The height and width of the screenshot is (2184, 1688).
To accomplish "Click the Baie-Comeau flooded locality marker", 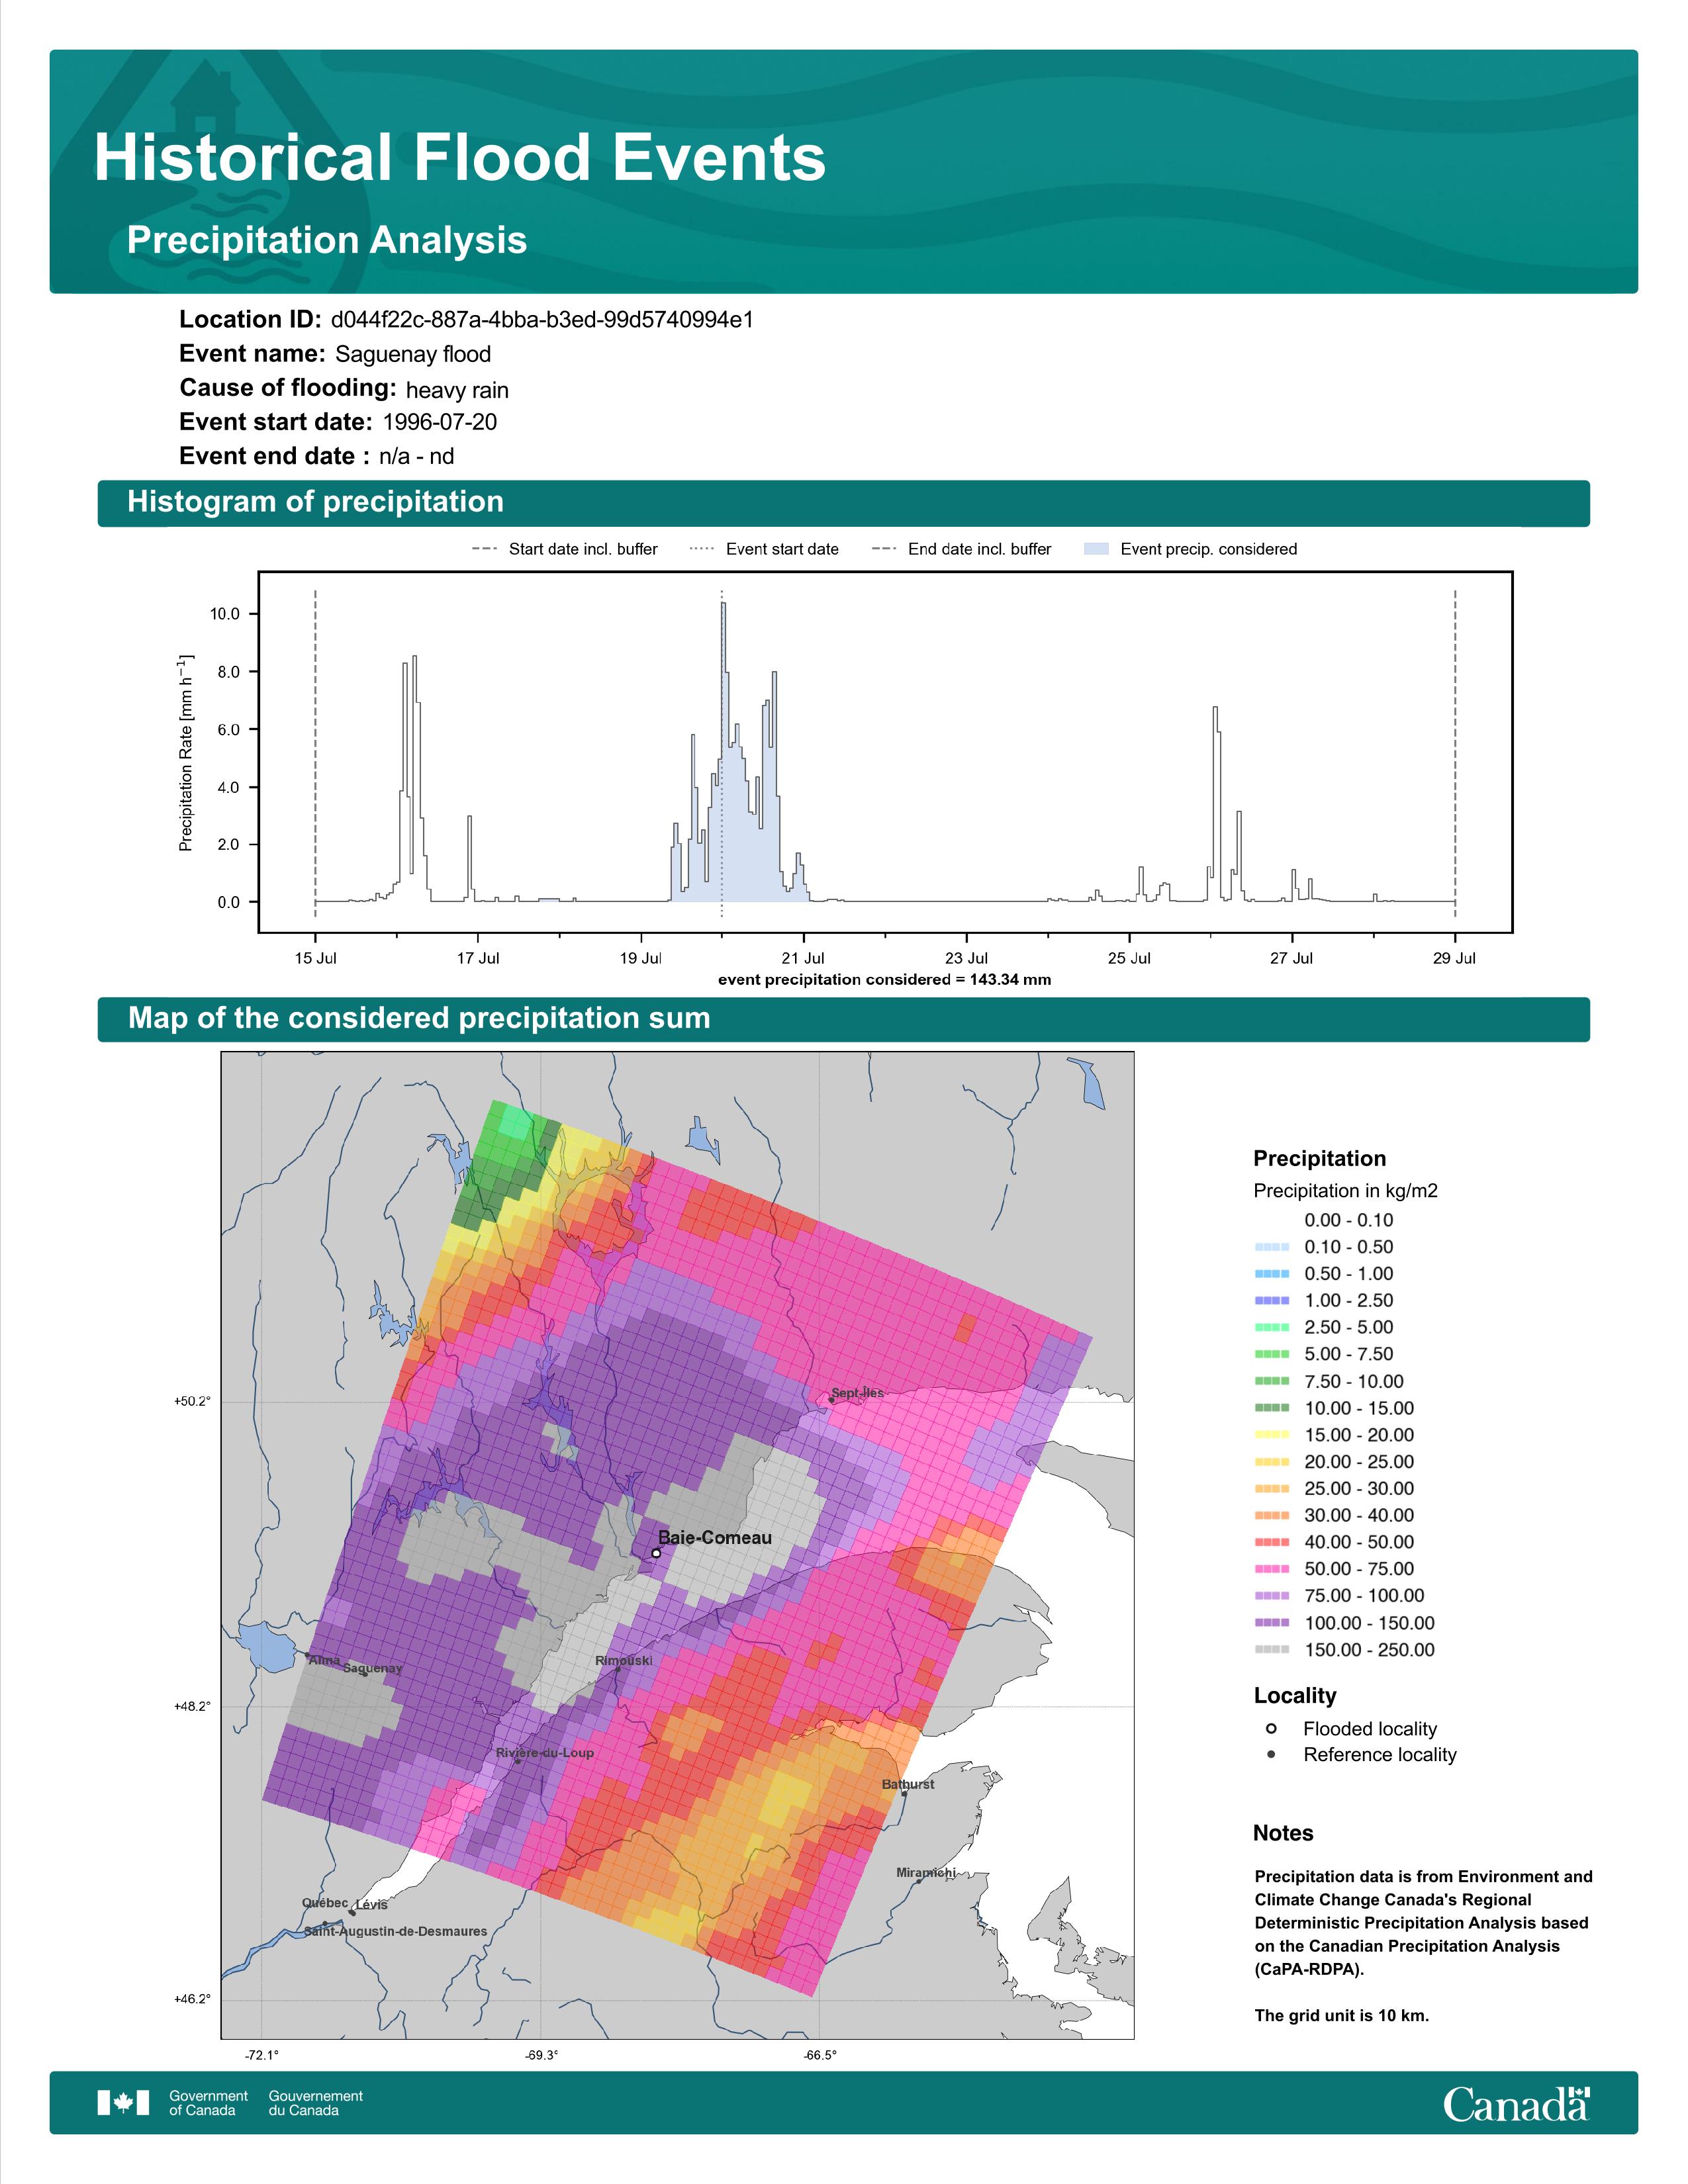I will pos(656,1553).
